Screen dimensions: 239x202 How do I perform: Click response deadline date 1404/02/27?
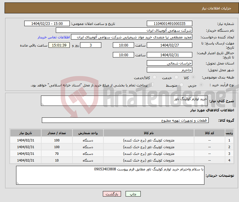[x=170, y=45]
